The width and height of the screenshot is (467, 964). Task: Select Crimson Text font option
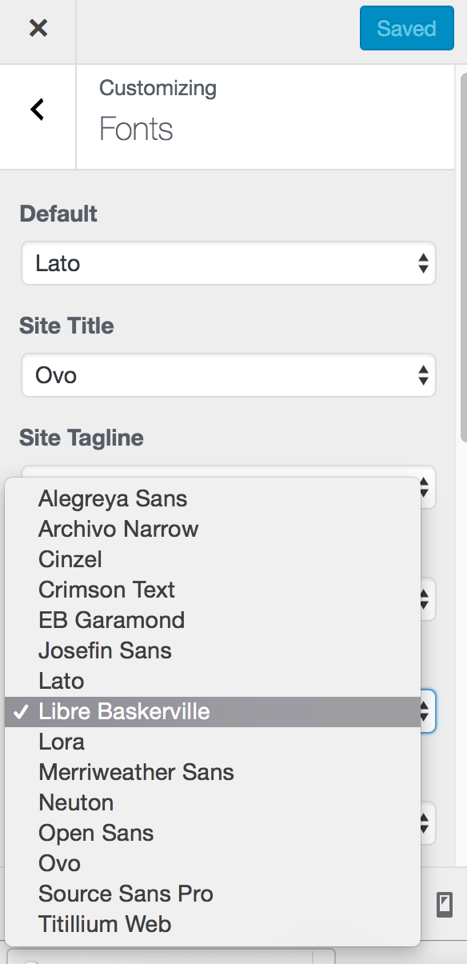pyautogui.click(x=213, y=590)
